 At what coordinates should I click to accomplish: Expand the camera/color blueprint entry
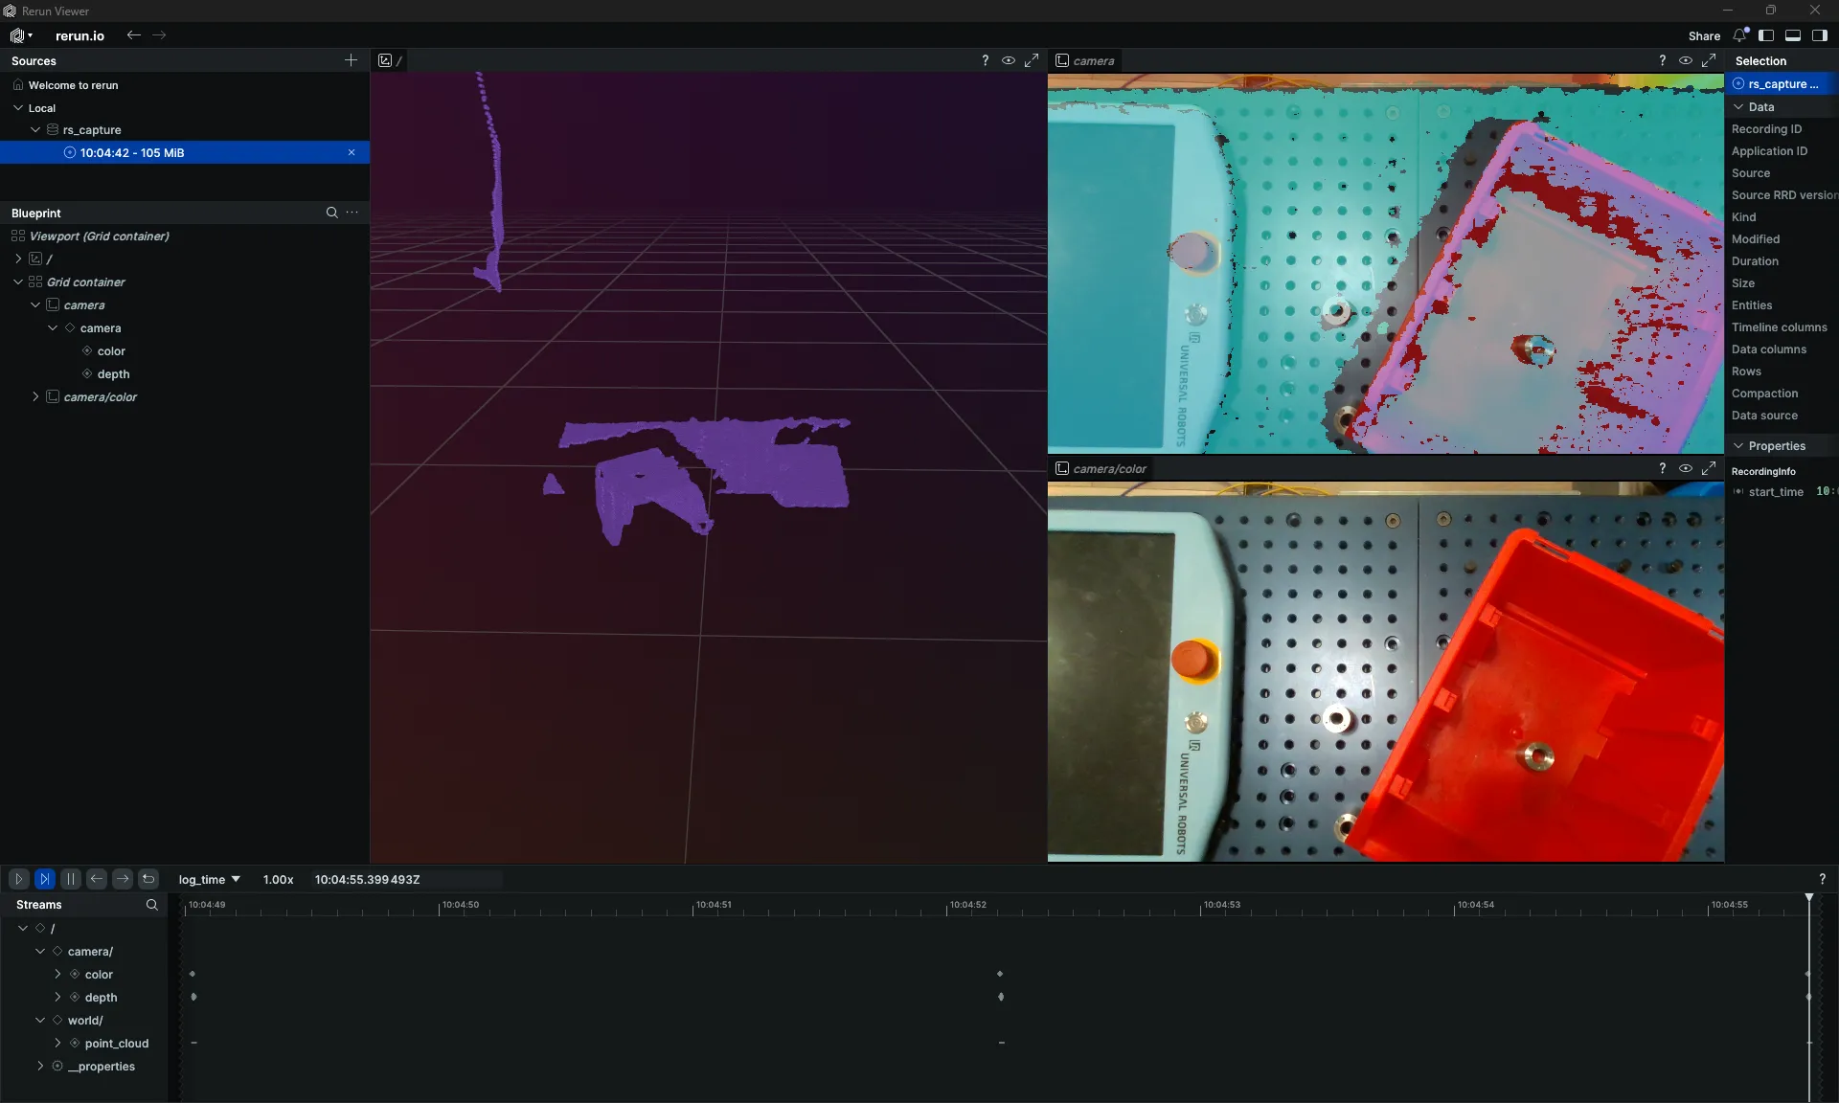click(35, 396)
